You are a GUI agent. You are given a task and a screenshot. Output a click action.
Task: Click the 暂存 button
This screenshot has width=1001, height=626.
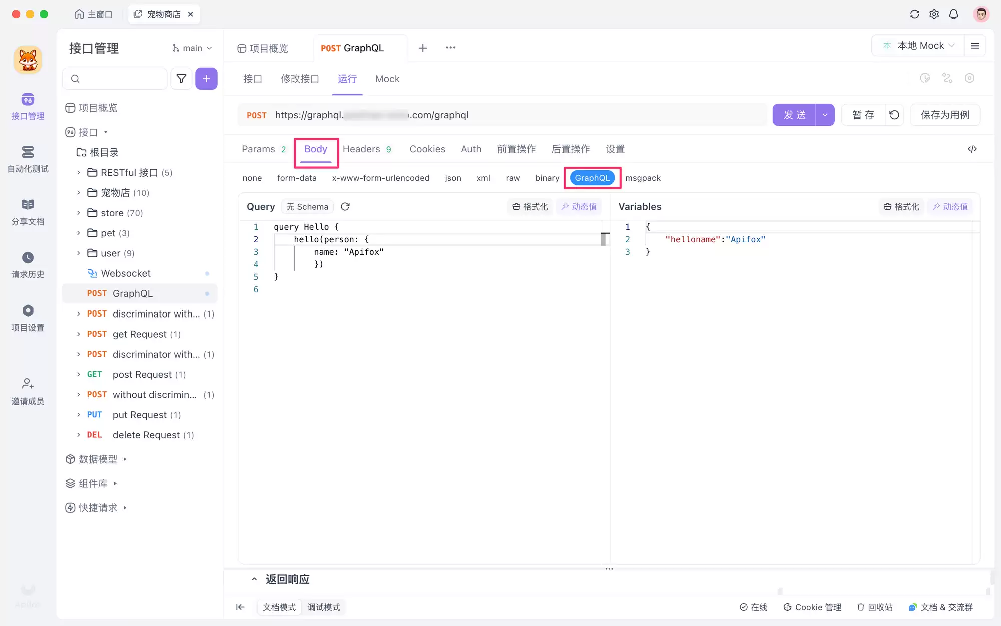tap(863, 115)
